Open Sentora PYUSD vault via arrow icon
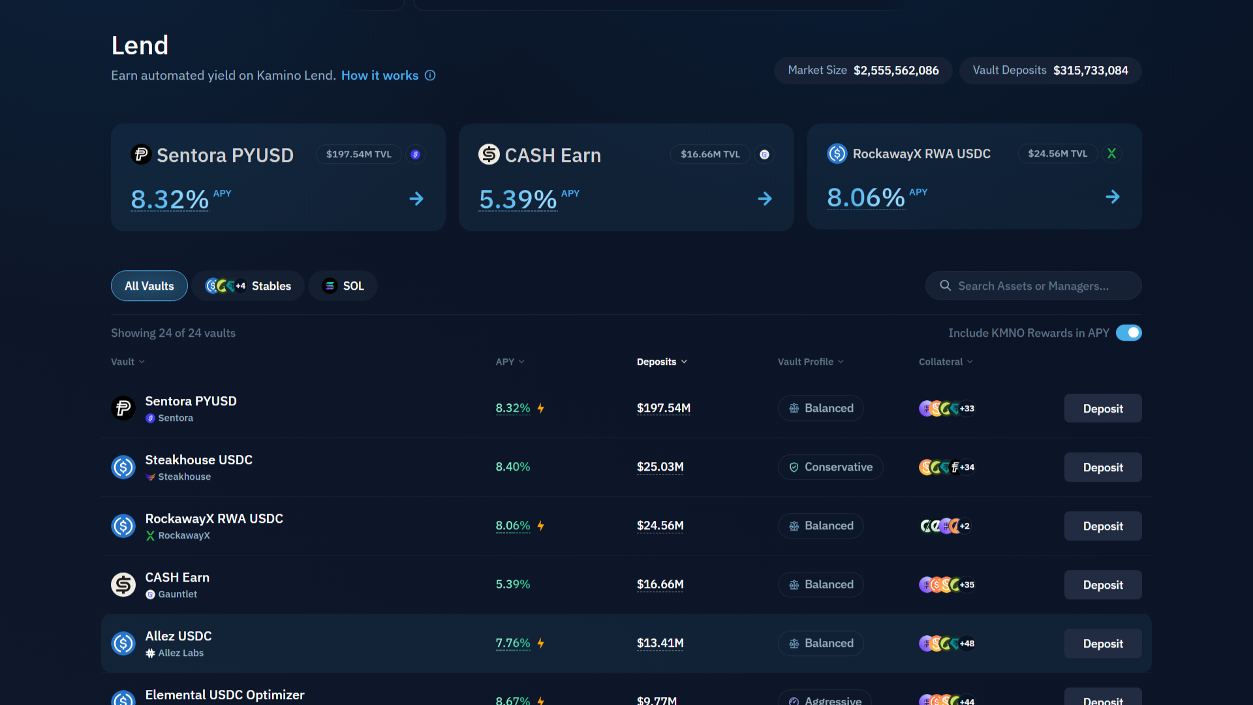Image resolution: width=1253 pixels, height=705 pixels. [416, 198]
